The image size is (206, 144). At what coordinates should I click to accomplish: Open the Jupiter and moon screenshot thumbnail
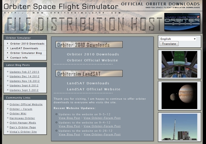pyautogui.click(x=179, y=96)
